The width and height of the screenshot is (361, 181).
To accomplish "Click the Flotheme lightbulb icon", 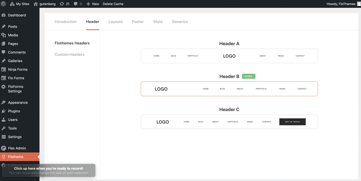I will pos(4,157).
